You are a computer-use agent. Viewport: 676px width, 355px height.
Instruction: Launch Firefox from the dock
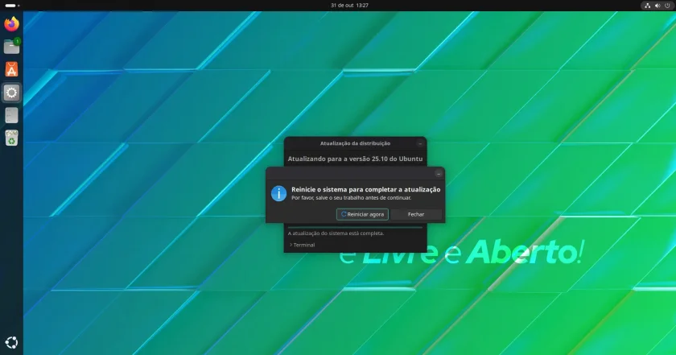tap(11, 23)
